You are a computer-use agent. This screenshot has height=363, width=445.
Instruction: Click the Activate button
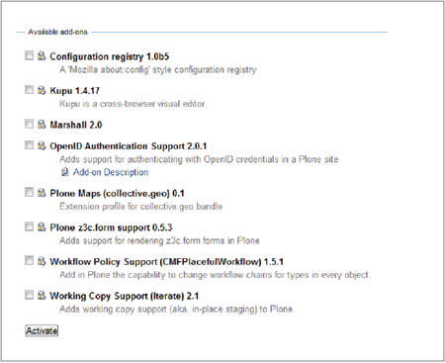point(42,330)
